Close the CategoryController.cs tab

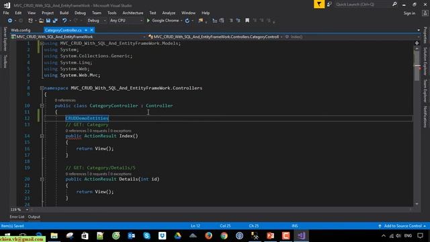[92, 30]
